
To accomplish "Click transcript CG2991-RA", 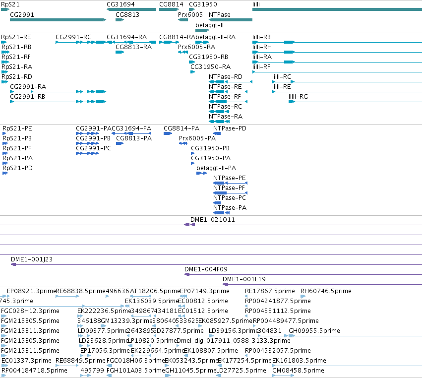I will click(28, 87).
